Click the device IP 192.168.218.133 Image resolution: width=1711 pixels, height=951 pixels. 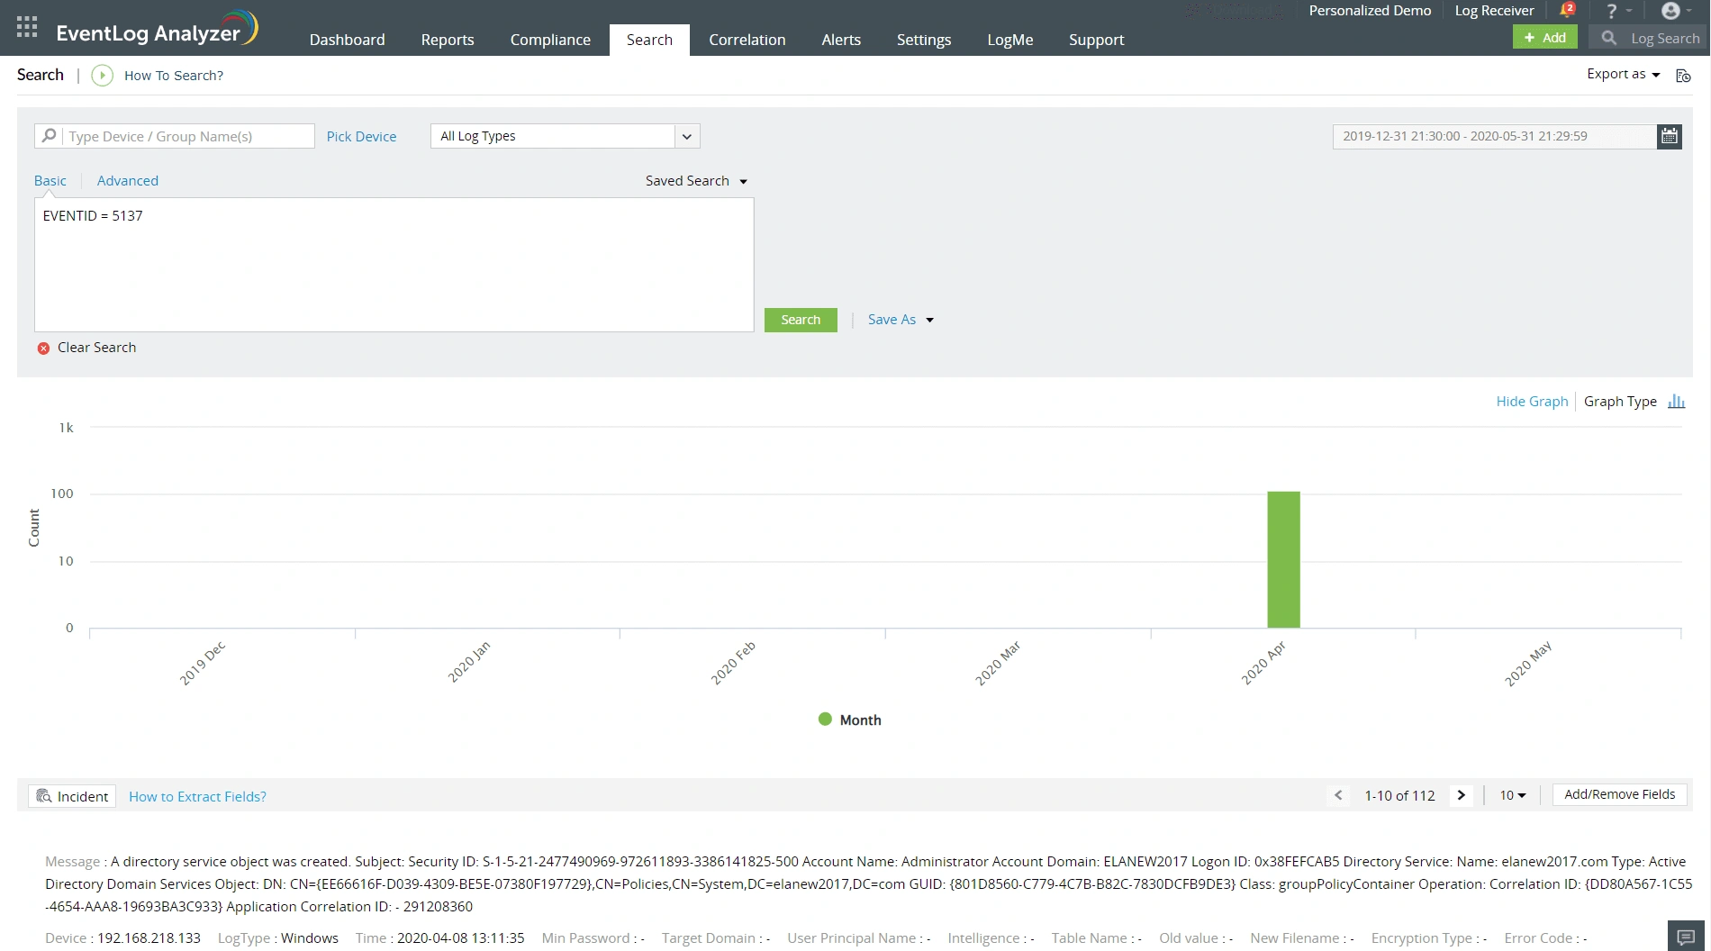149,938
